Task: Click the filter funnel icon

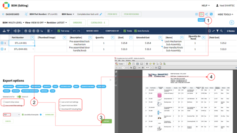Action: pos(217,31)
